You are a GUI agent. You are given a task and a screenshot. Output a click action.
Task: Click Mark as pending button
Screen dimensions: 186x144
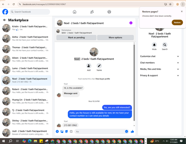click(76, 38)
